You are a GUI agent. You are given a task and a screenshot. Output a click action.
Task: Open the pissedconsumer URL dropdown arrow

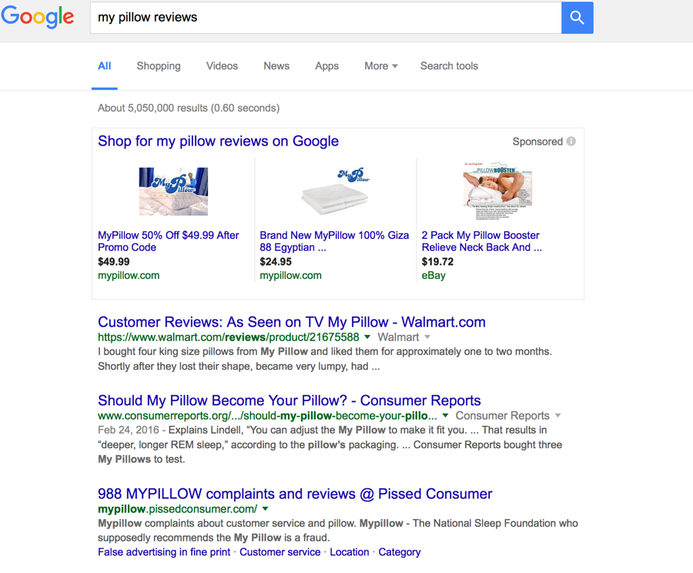coord(266,509)
